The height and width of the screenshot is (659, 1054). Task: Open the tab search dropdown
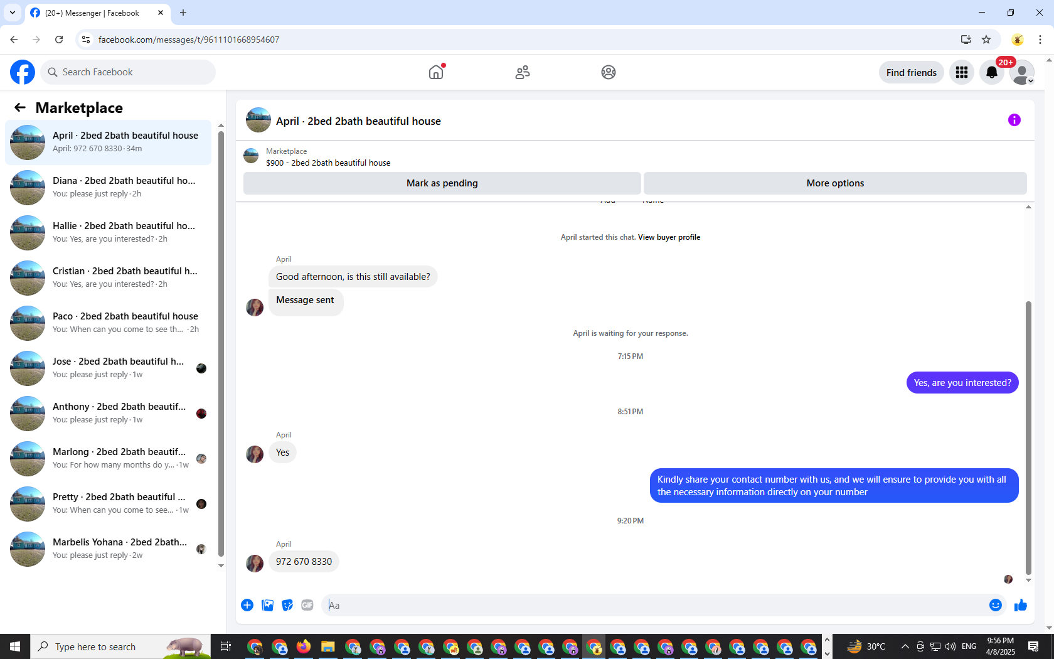12,13
